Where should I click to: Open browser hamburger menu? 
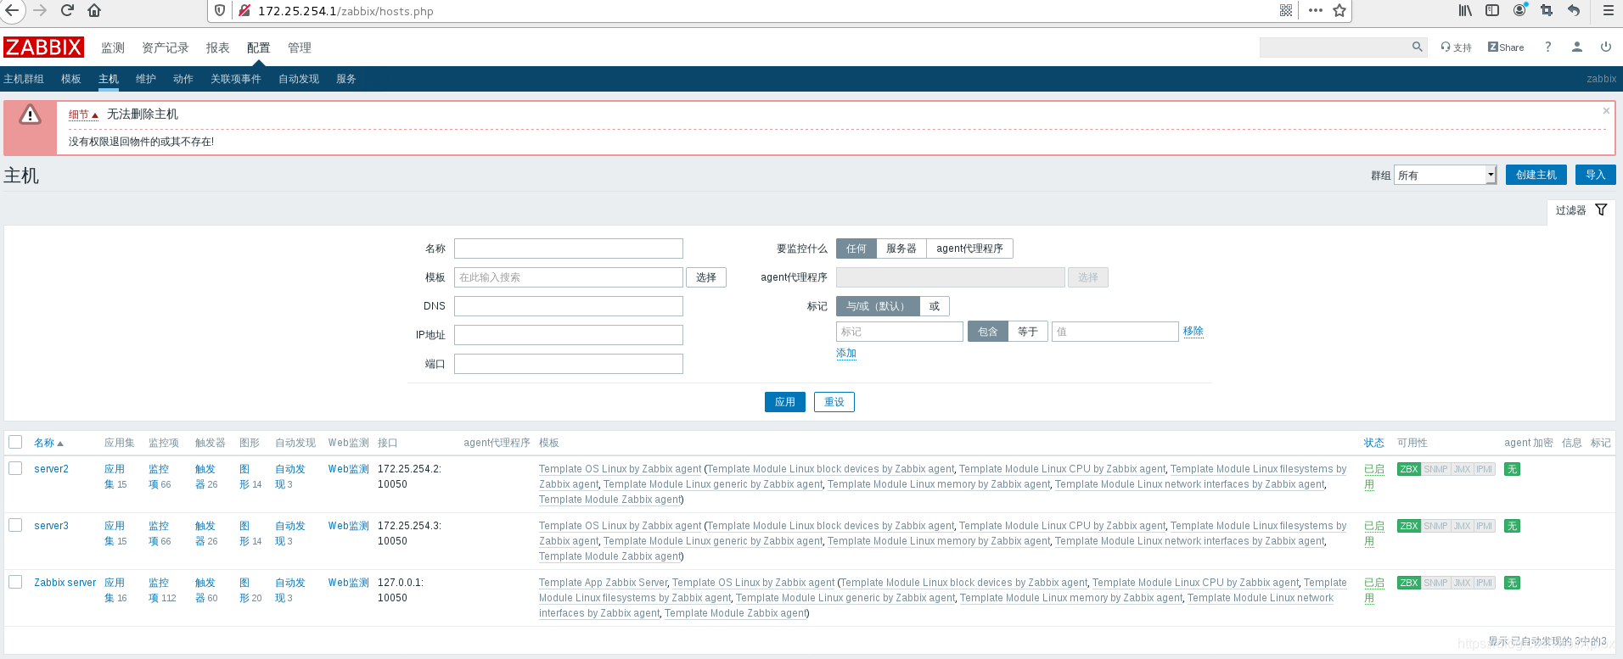[x=1608, y=10]
